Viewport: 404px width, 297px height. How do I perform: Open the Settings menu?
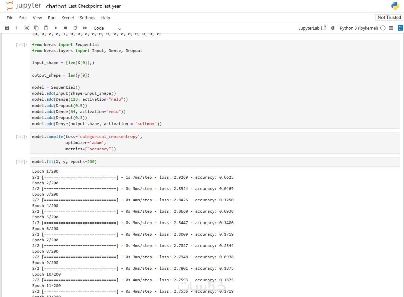87,18
